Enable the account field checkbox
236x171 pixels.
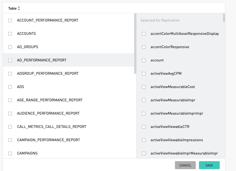[x=144, y=60]
